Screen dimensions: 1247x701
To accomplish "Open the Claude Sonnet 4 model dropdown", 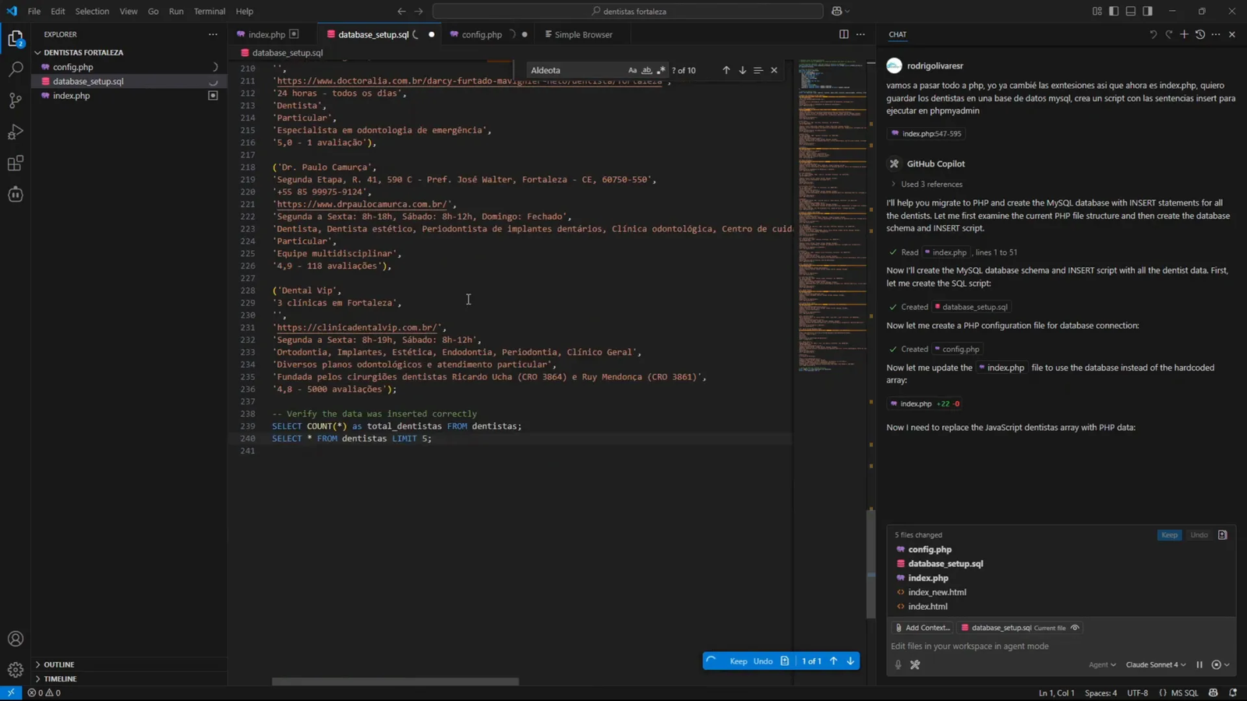I will (x=1154, y=664).
